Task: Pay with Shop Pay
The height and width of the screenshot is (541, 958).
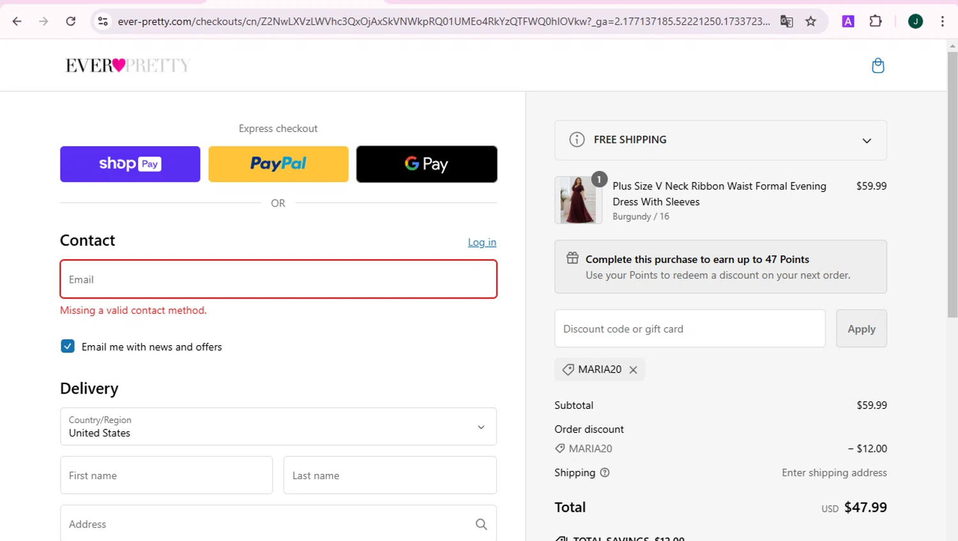Action: tap(130, 164)
